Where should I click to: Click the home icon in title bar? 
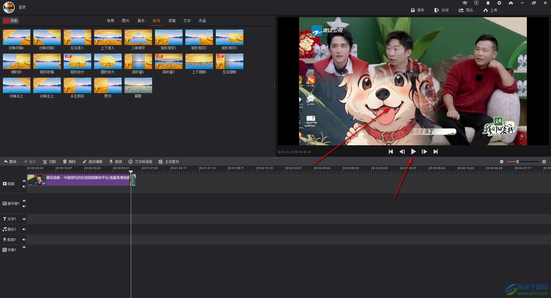pos(511,3)
